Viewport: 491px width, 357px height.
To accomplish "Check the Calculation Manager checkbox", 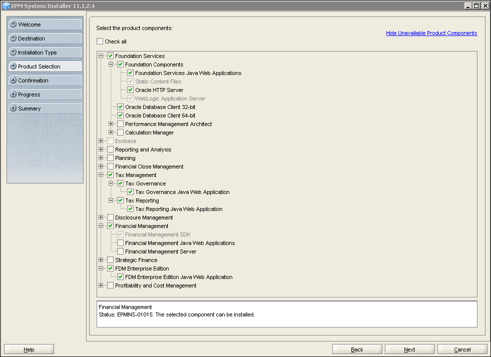I will coord(120,132).
